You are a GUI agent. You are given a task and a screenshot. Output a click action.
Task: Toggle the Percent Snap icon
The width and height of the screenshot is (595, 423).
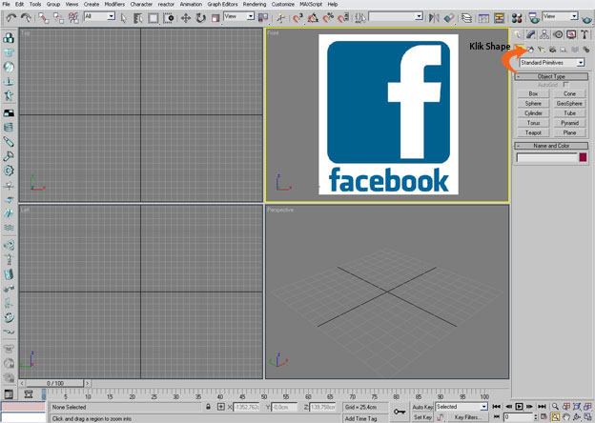[328, 18]
